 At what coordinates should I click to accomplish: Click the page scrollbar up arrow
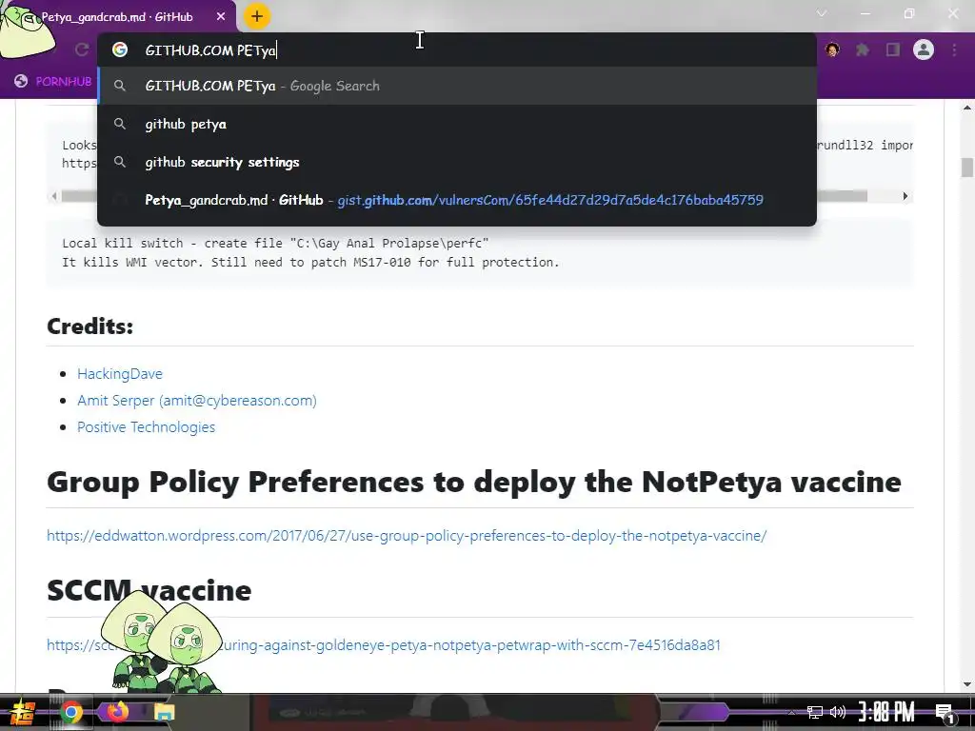pos(967,109)
